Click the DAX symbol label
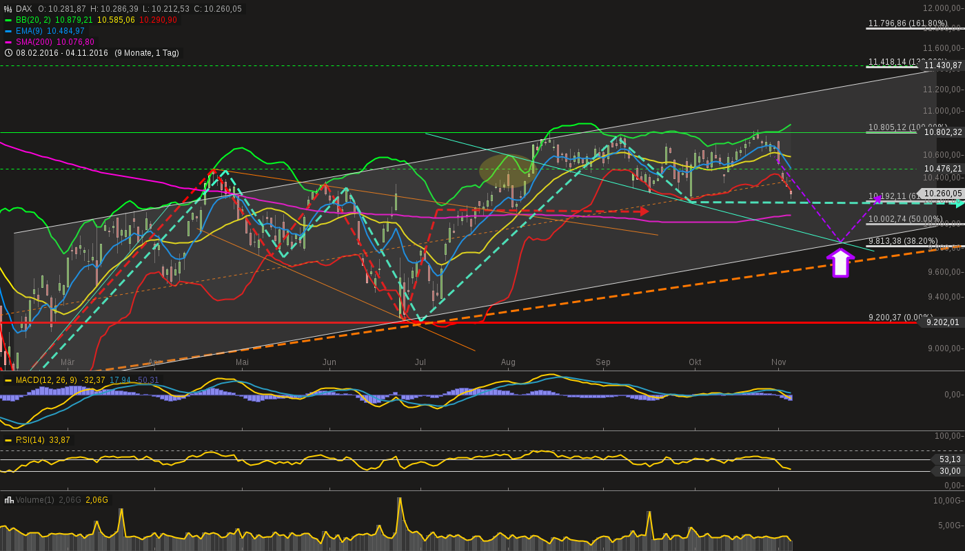Image resolution: width=965 pixels, height=551 pixels. pyautogui.click(x=24, y=9)
